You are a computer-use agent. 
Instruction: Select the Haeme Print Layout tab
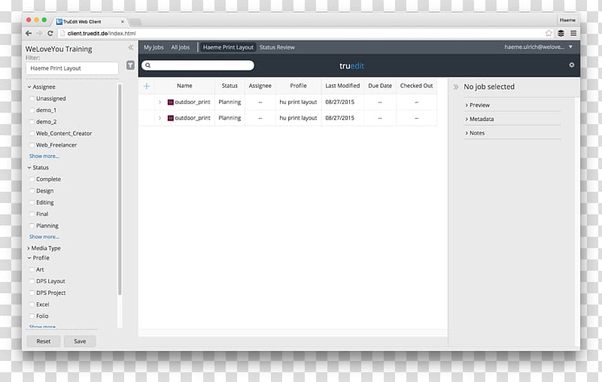tap(228, 47)
